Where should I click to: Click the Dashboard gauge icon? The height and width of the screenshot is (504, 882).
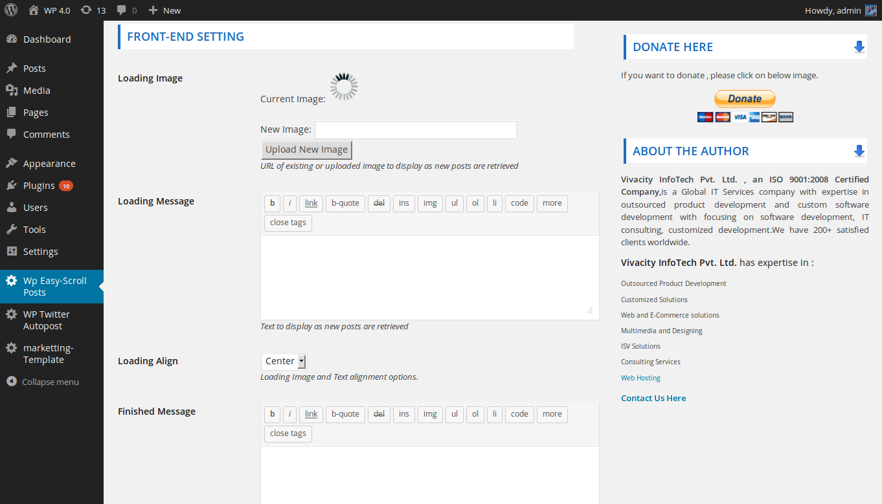pyautogui.click(x=12, y=39)
